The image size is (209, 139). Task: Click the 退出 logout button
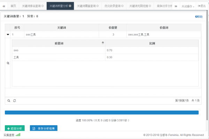click(201, 6)
